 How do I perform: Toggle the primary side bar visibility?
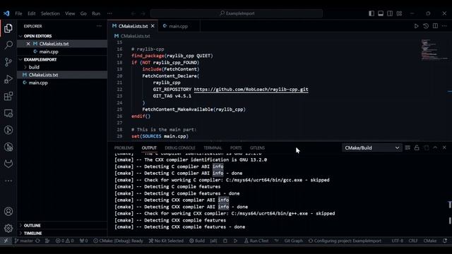coord(371,13)
